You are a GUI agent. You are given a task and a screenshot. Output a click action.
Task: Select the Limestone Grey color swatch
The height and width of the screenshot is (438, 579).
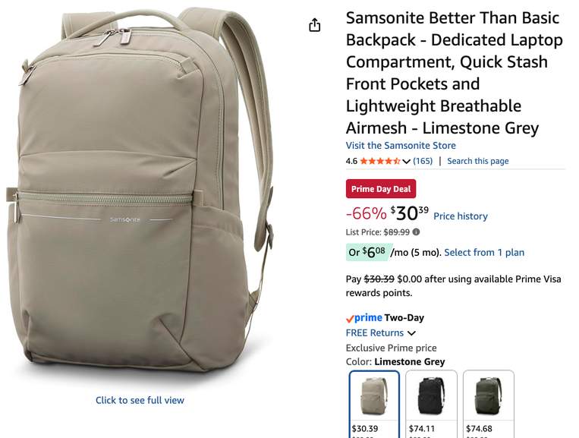pyautogui.click(x=374, y=404)
